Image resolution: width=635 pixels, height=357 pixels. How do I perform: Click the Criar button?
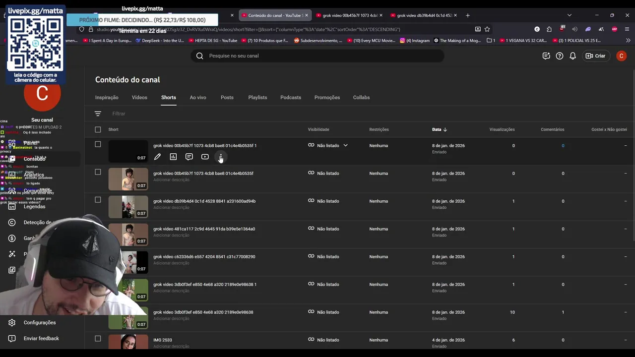tap(596, 56)
